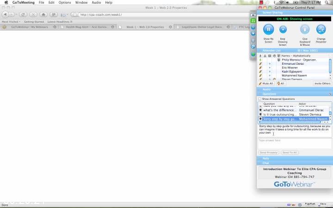Click the green on-air icon in grab tab

[253, 21]
